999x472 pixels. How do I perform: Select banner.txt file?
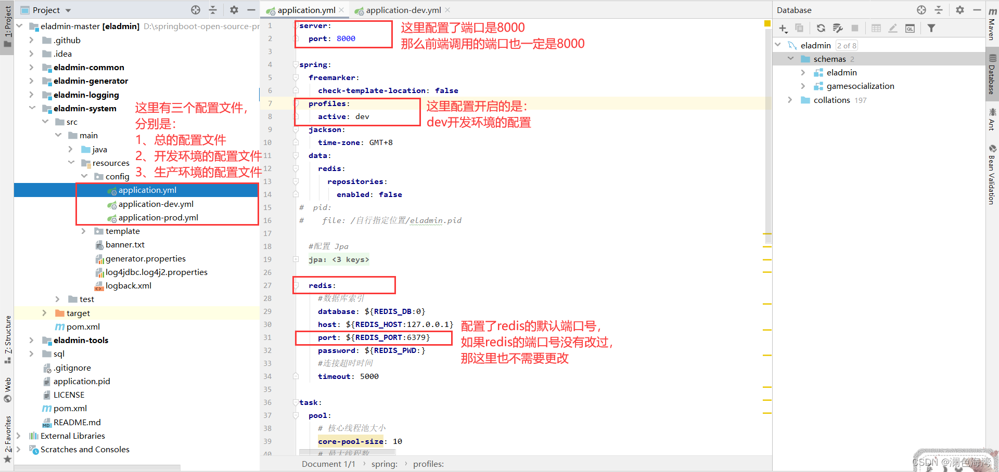point(125,245)
